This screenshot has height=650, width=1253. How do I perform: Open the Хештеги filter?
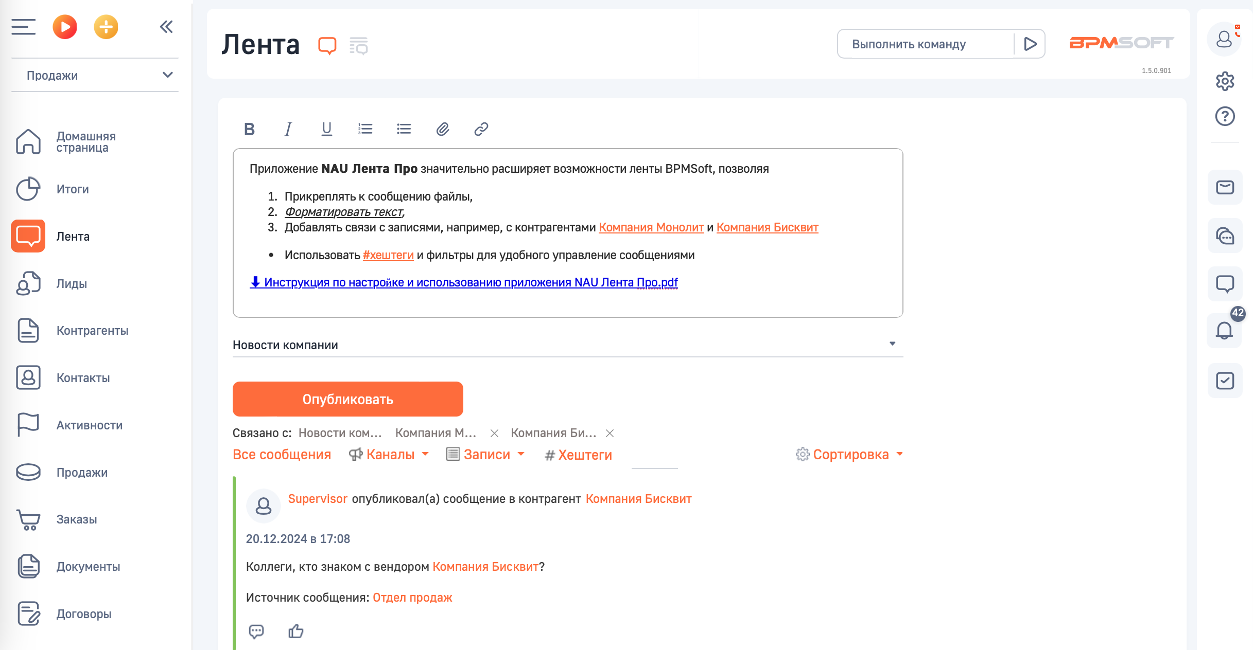tap(579, 455)
